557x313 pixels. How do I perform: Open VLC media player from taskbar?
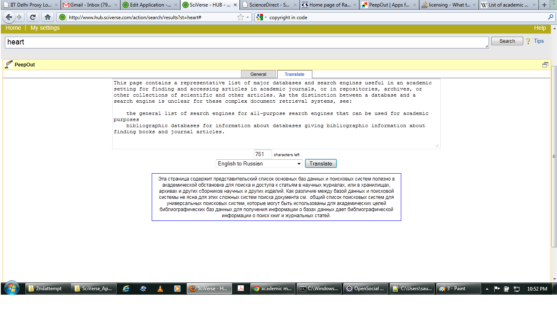160,288
